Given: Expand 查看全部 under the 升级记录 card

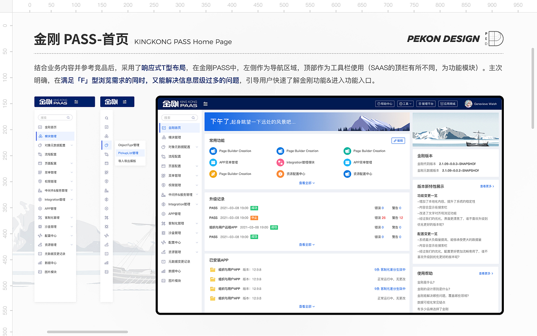Looking at the screenshot, I should 307,245.
